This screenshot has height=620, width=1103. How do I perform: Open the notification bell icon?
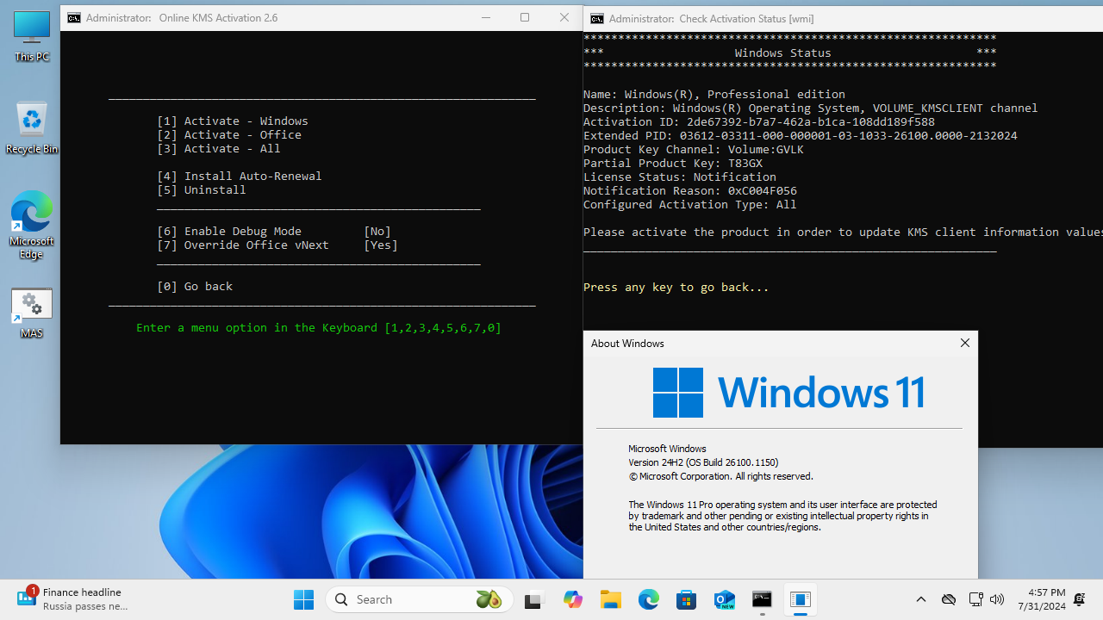(1080, 599)
